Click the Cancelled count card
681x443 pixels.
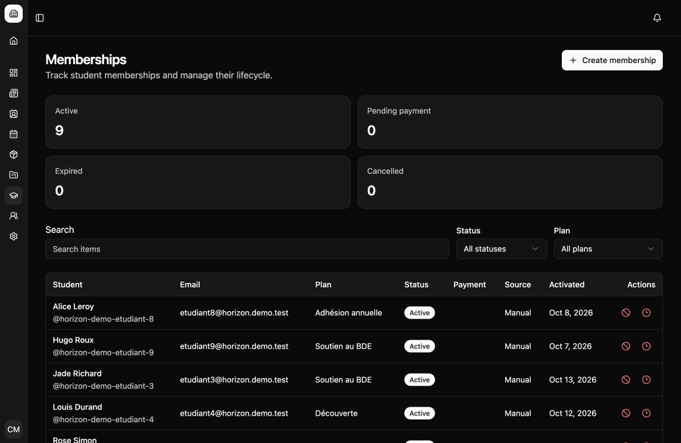point(510,182)
